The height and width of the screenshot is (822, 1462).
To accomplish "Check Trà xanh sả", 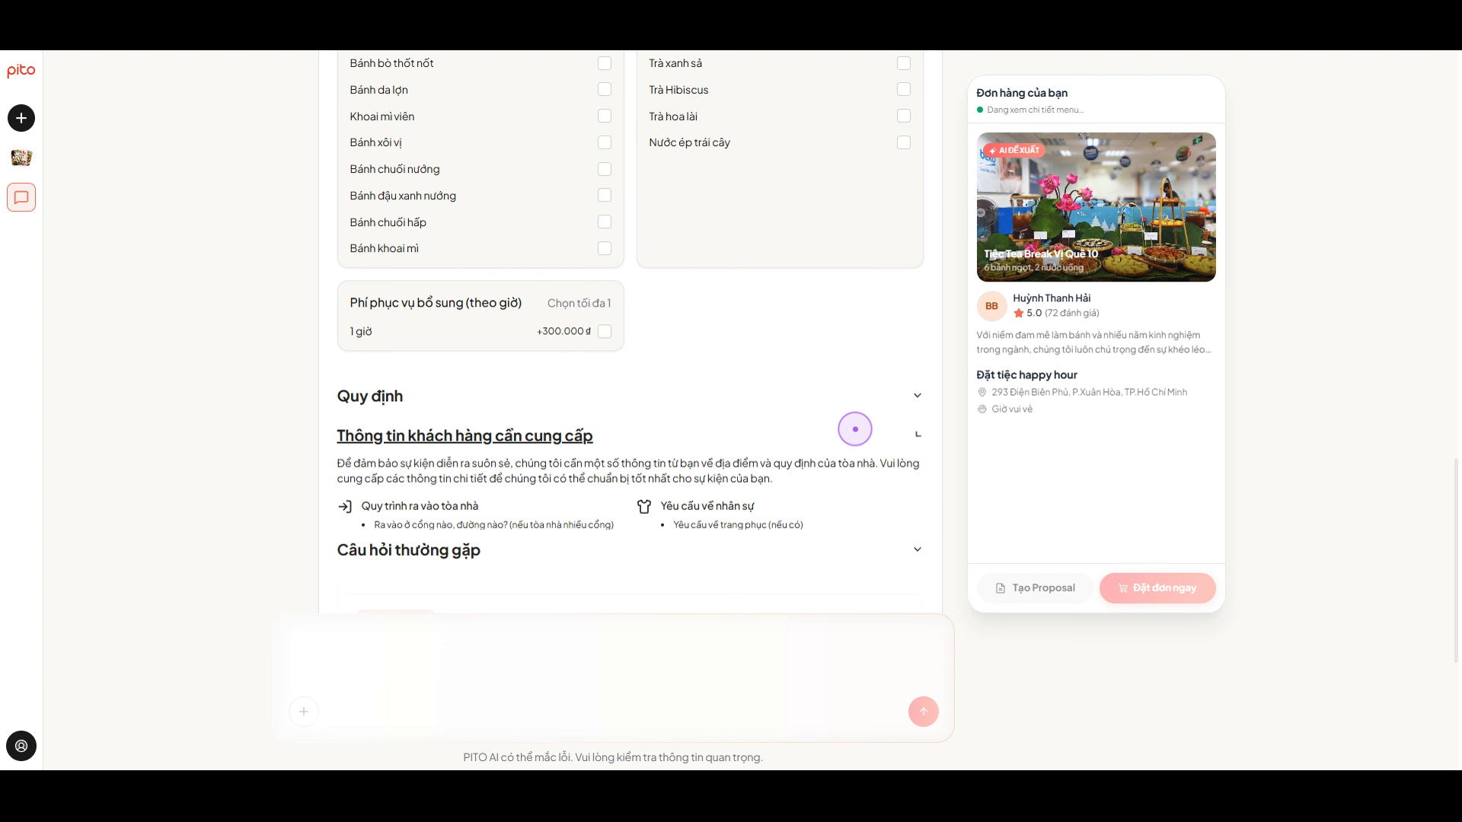I will click(x=904, y=63).
